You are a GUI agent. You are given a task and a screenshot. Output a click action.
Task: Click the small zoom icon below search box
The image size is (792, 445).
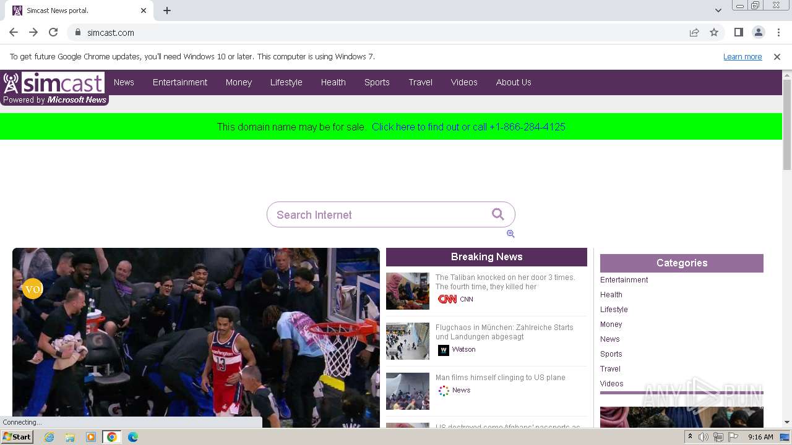click(x=510, y=234)
